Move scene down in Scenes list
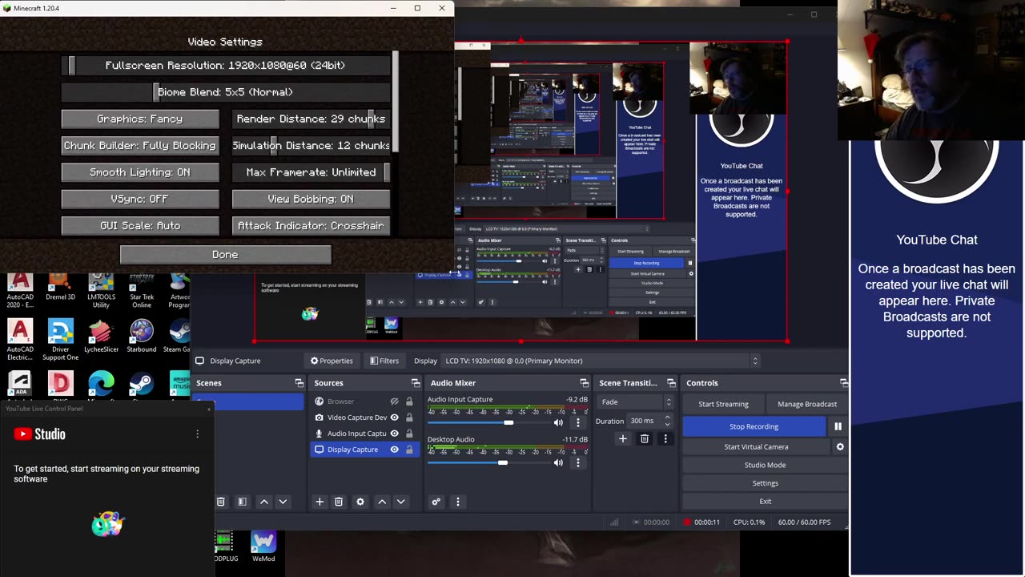The width and height of the screenshot is (1025, 577). point(283,502)
